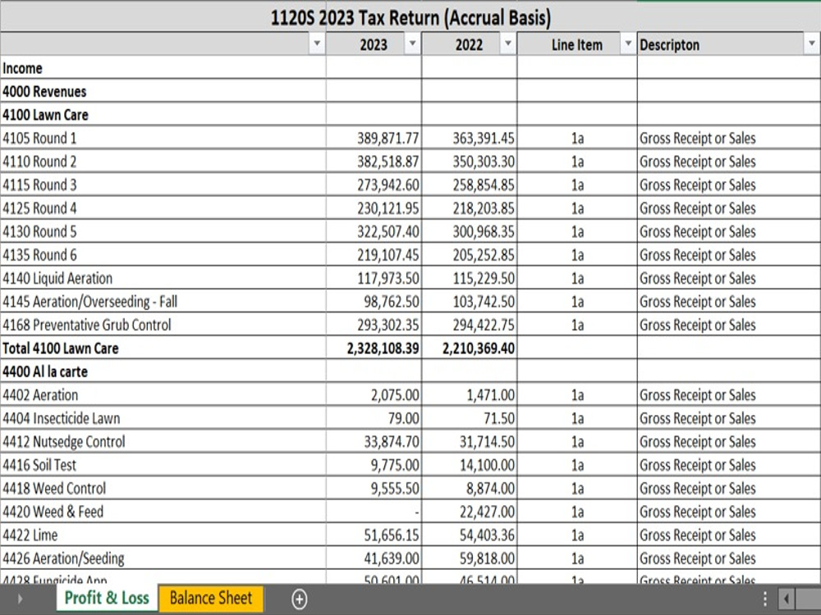Screen dimensions: 821x615
Task: Select the Income row label
Action: tap(163, 68)
